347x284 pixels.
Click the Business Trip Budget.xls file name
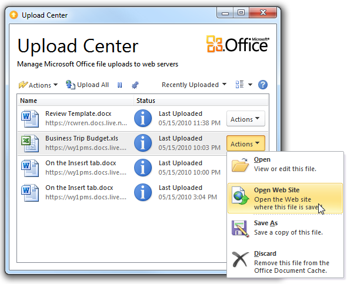82,138
